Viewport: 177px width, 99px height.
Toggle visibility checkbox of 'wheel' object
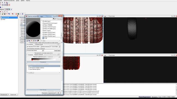1,20
